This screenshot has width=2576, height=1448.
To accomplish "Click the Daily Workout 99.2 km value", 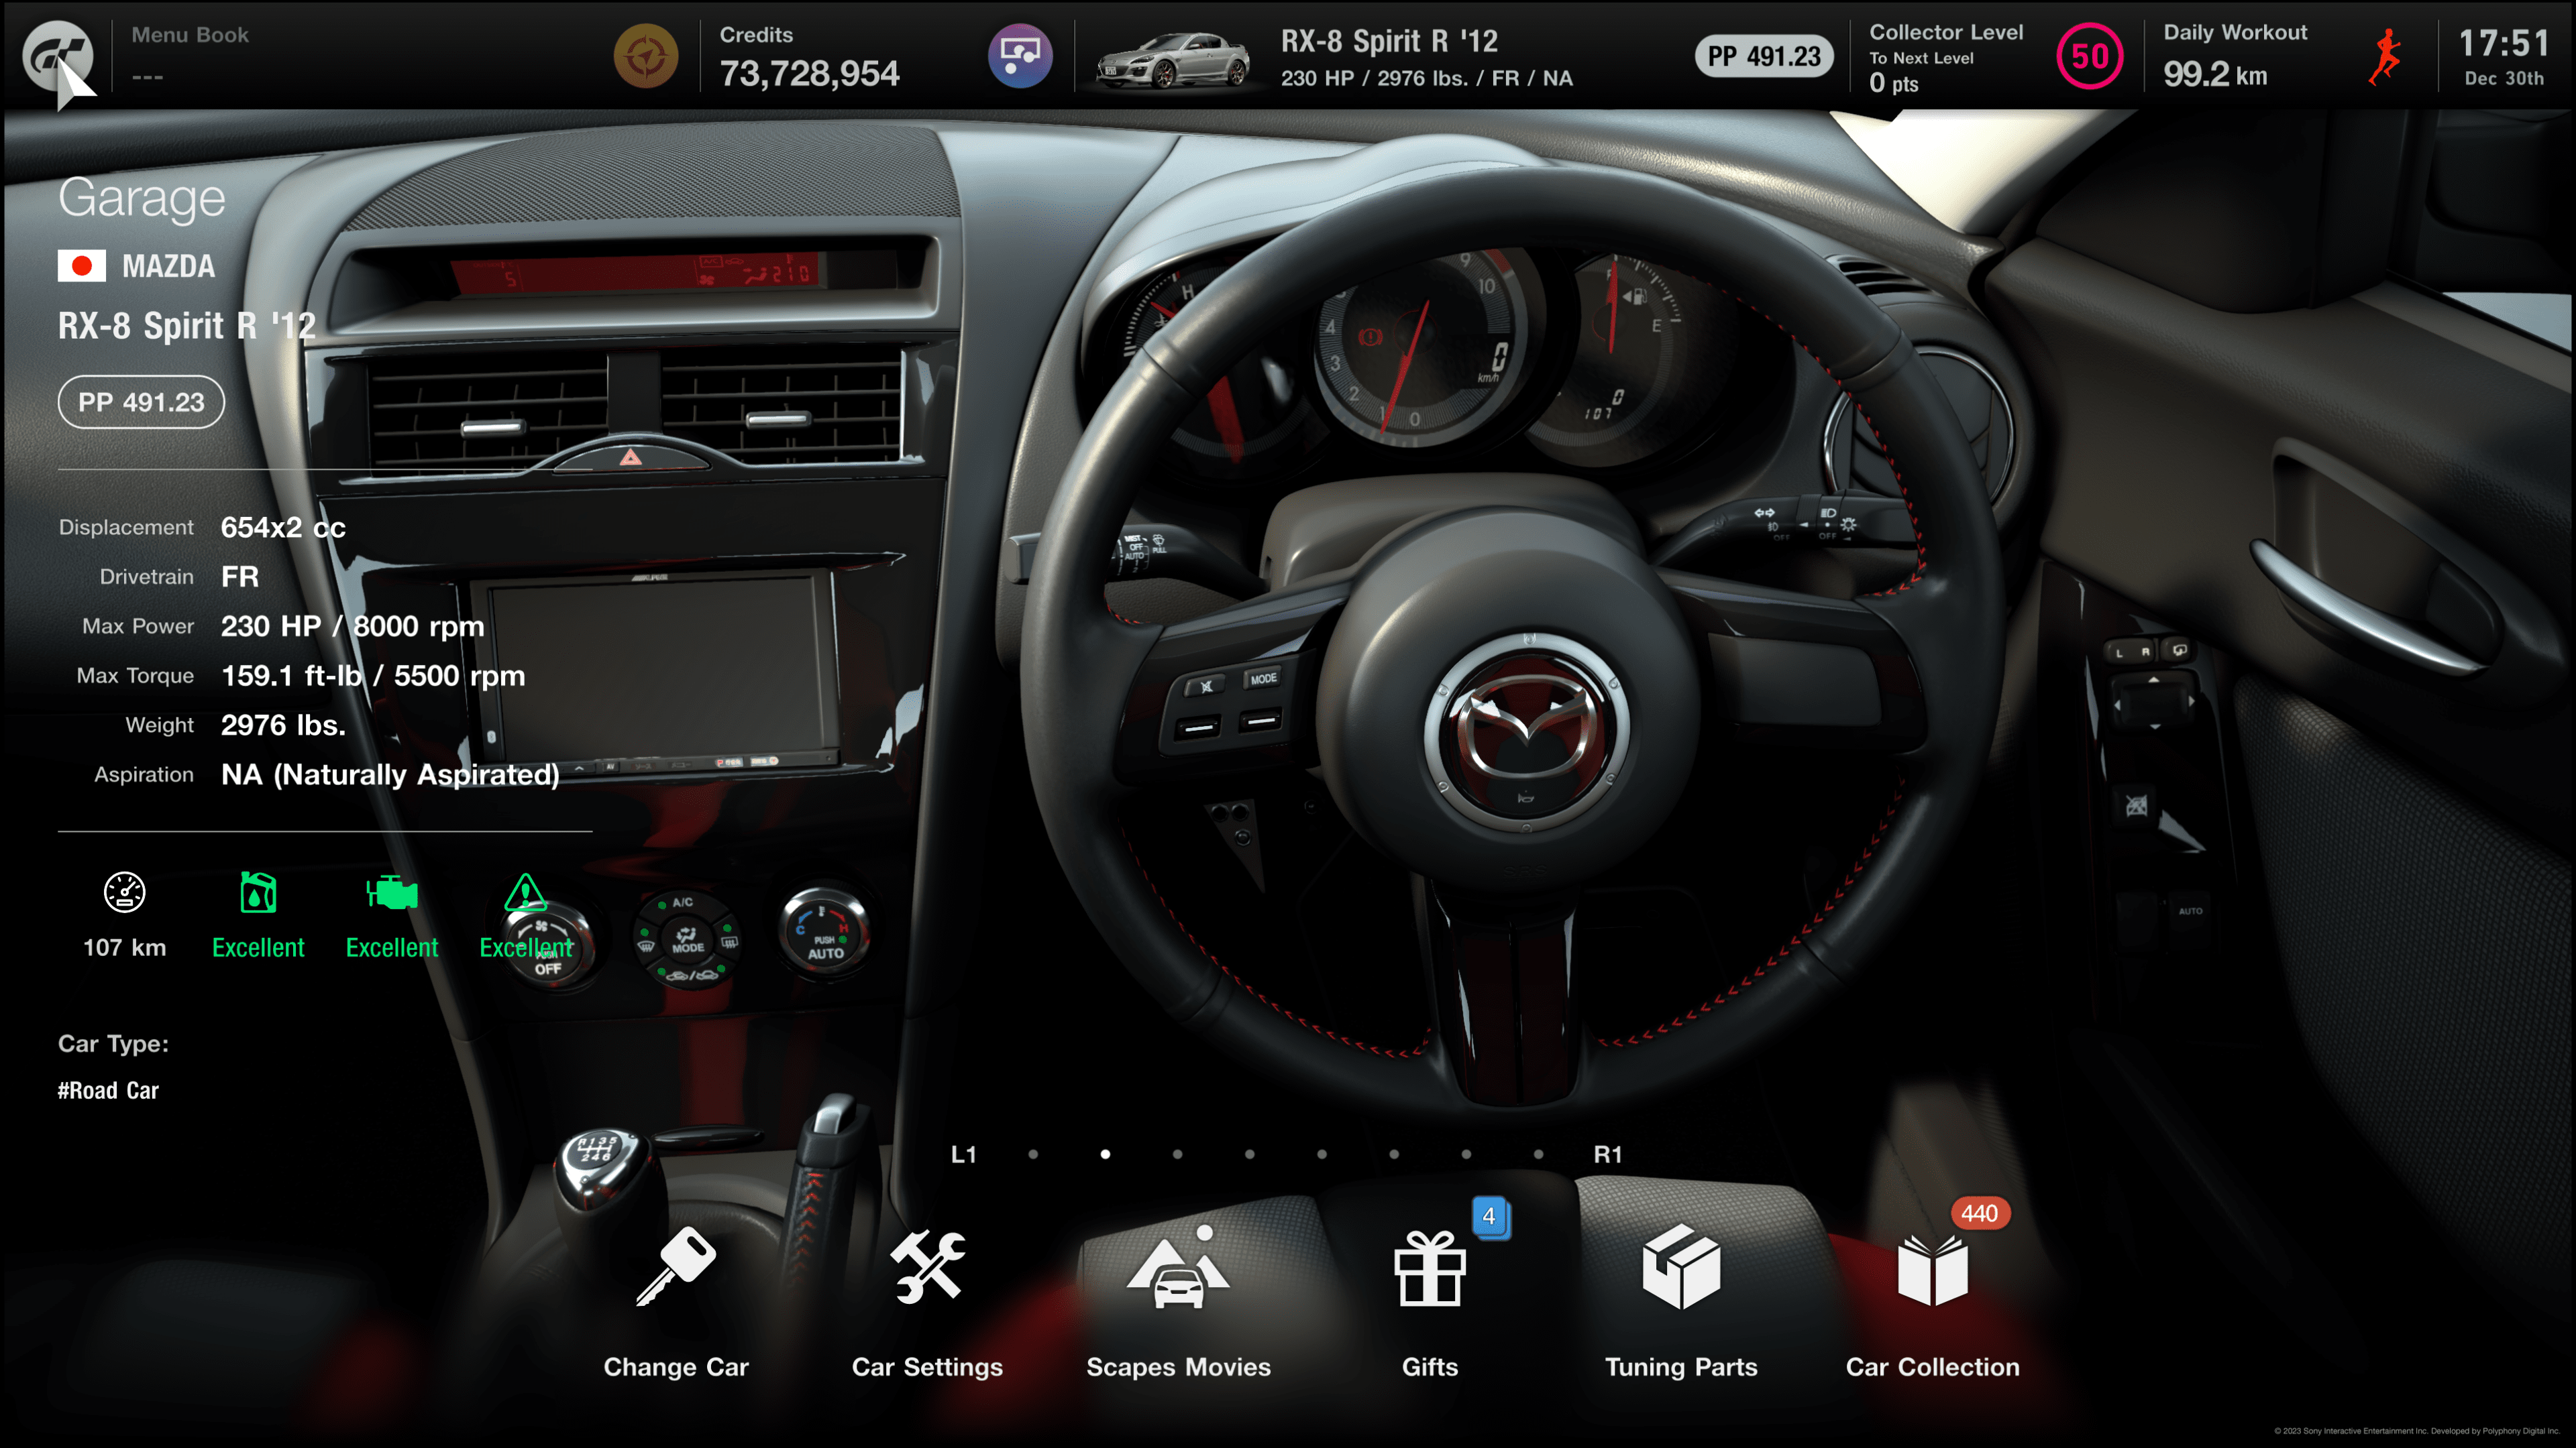I will tap(2215, 75).
